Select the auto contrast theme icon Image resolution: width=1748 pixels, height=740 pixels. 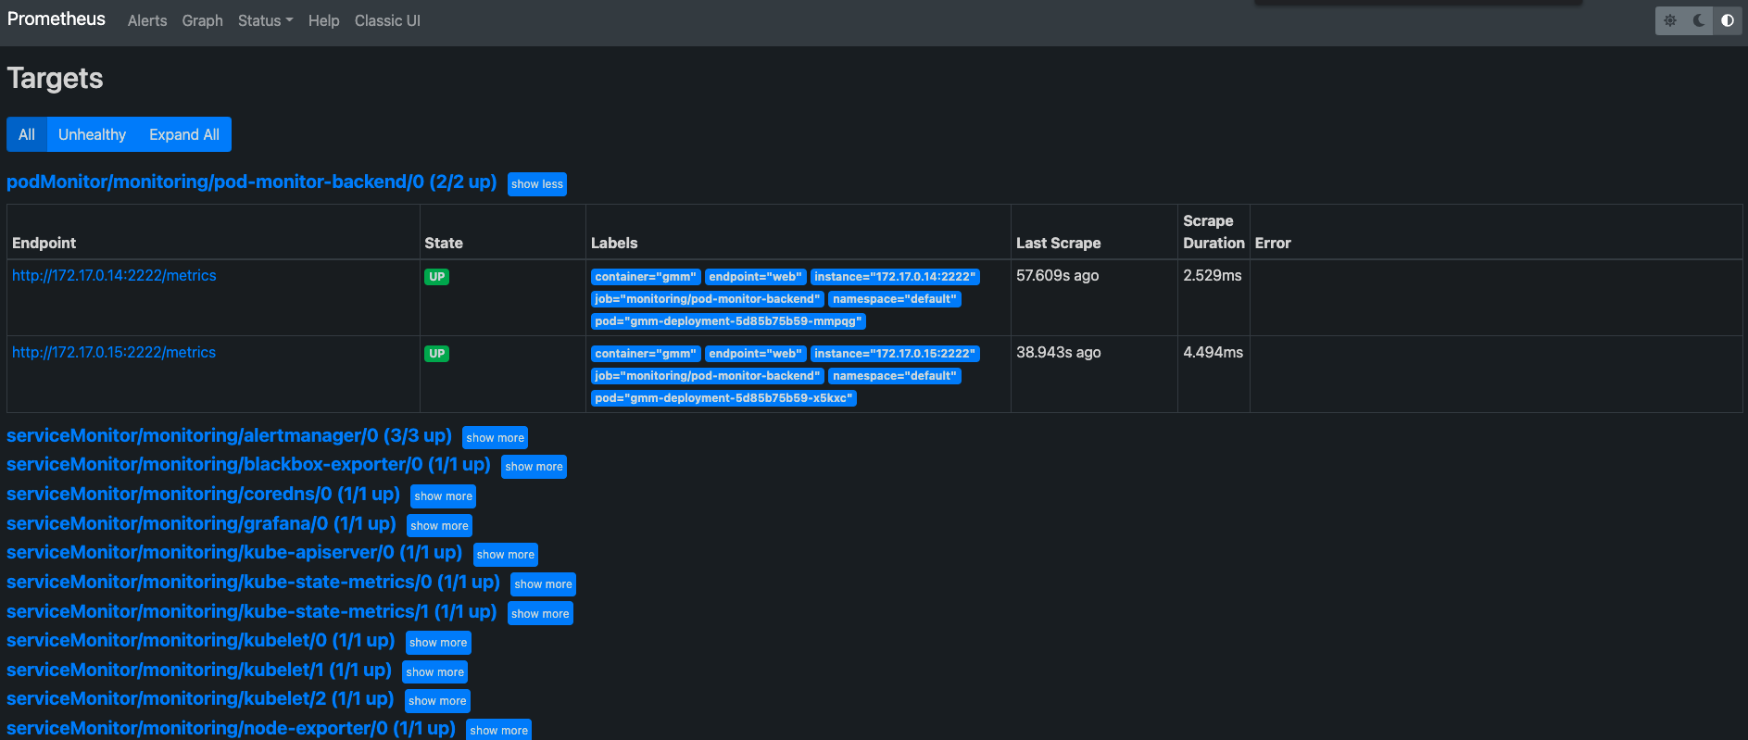coord(1728,20)
